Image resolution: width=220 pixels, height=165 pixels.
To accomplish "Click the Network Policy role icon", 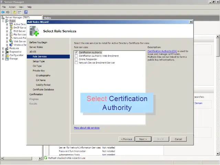I will coord(11,38).
